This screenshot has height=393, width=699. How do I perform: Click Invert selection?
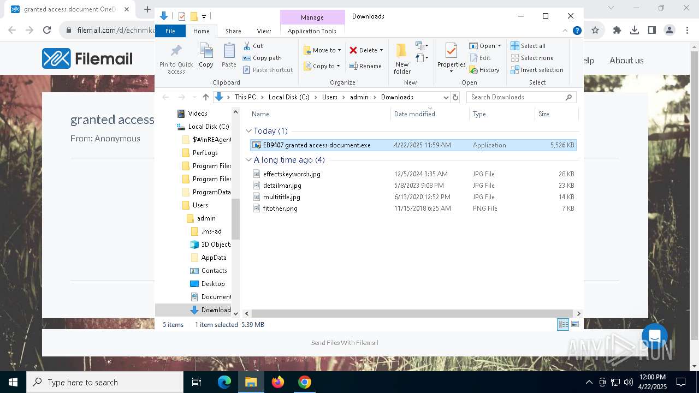537,70
